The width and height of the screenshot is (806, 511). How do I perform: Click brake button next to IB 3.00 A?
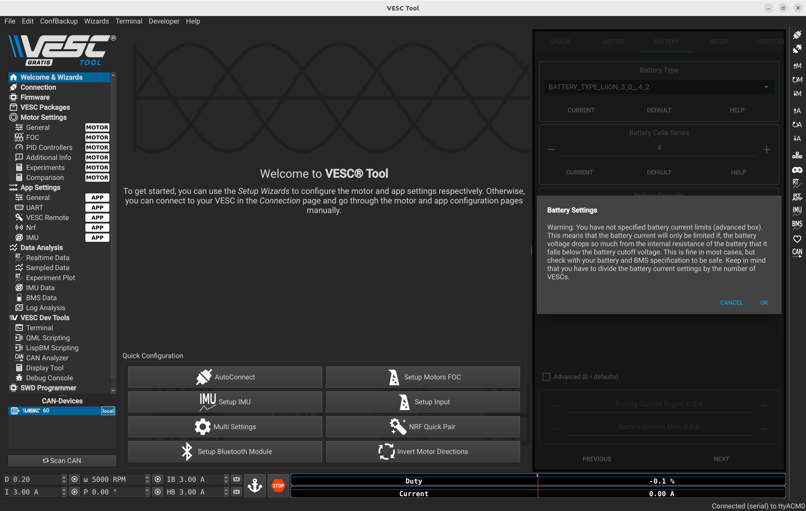237,479
